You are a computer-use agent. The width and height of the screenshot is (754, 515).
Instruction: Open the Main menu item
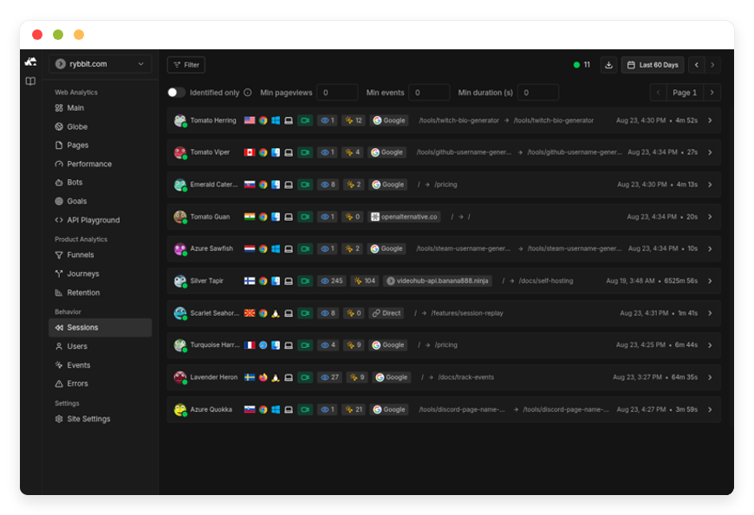point(100,108)
